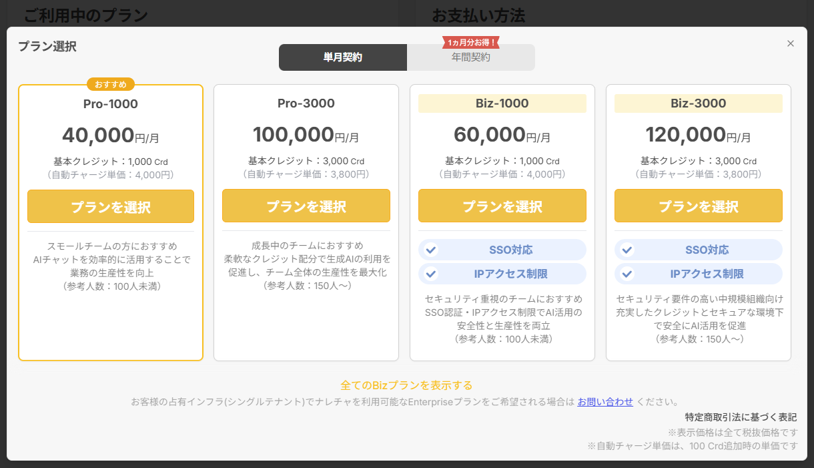The width and height of the screenshot is (814, 468).
Task: Choose the Biz-3000 plan button
Action: pyautogui.click(x=699, y=206)
